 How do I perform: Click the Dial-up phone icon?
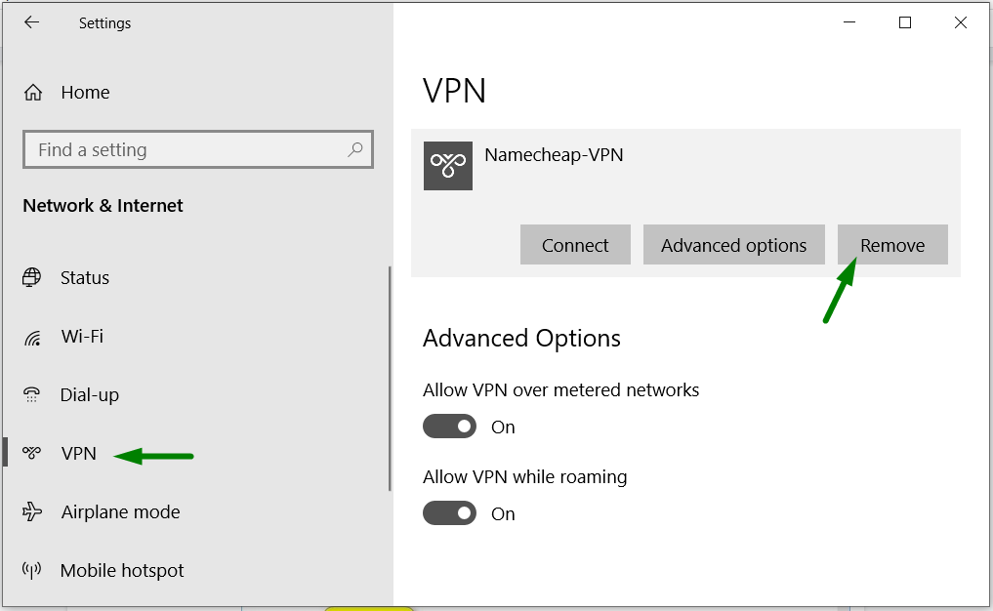pos(31,394)
